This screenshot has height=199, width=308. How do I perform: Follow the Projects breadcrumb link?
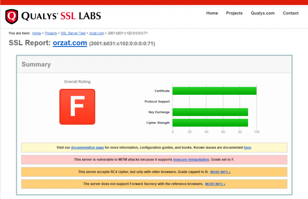tap(50, 33)
